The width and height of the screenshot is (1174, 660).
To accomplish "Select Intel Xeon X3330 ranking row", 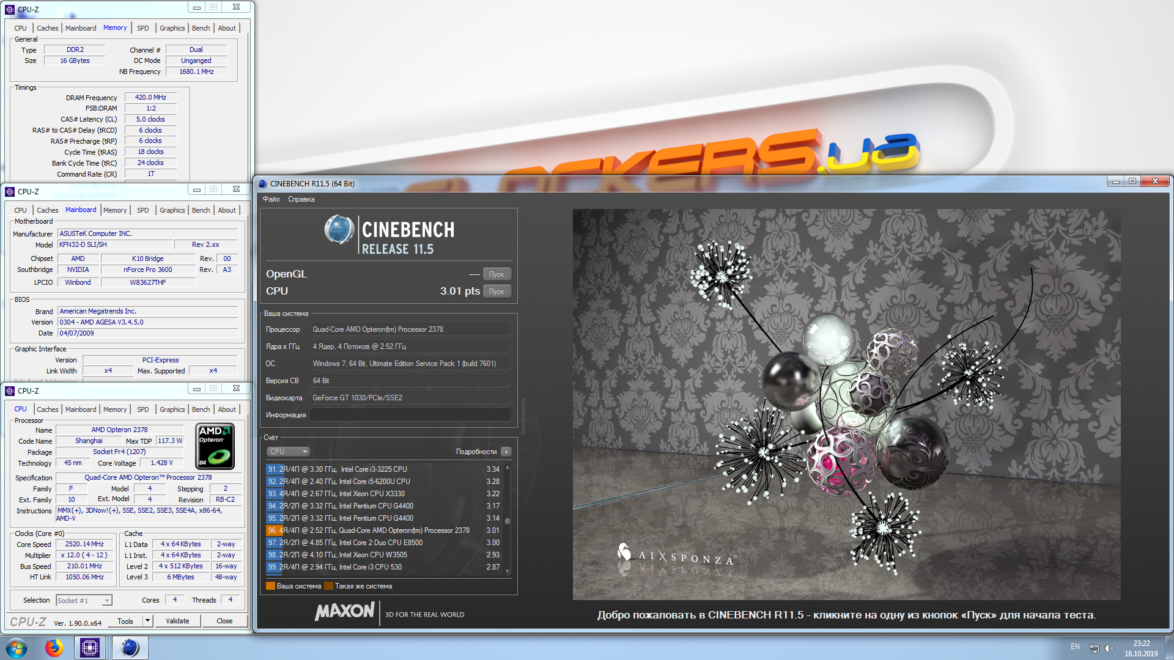I will [384, 494].
